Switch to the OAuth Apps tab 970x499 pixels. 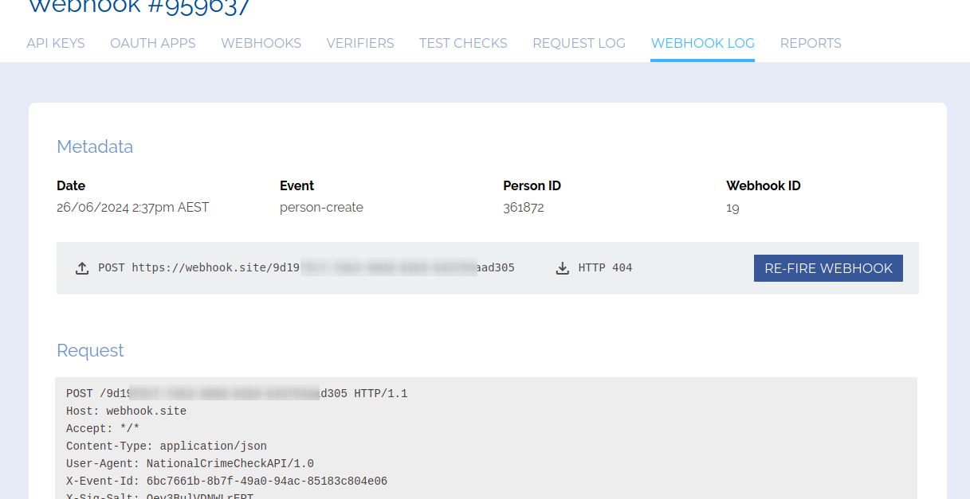pos(153,43)
